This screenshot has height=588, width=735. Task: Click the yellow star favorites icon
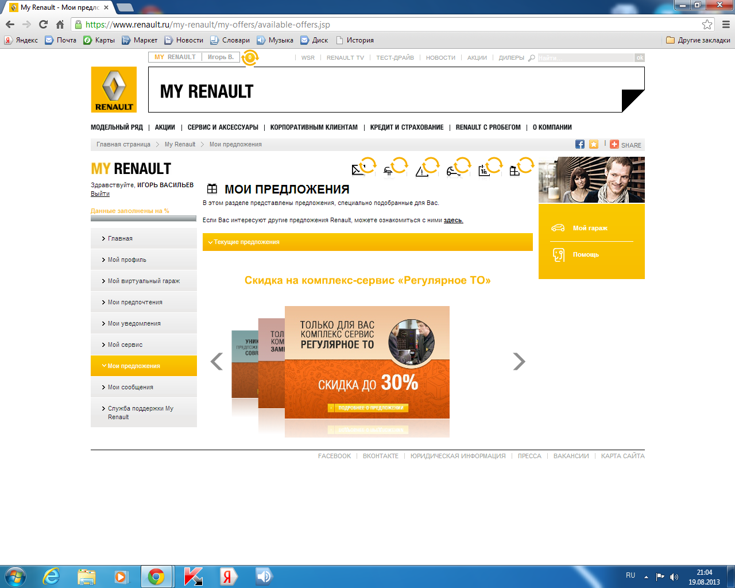(x=594, y=145)
